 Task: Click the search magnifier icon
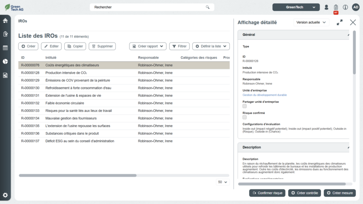(x=207, y=7)
